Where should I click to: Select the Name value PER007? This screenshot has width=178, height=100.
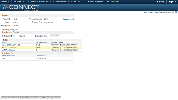[x=16, y=22]
